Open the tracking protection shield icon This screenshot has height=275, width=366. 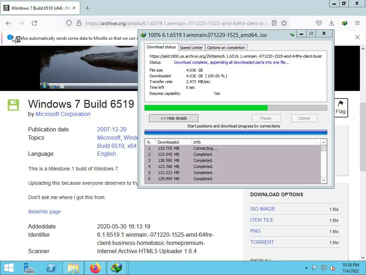(x=69, y=23)
